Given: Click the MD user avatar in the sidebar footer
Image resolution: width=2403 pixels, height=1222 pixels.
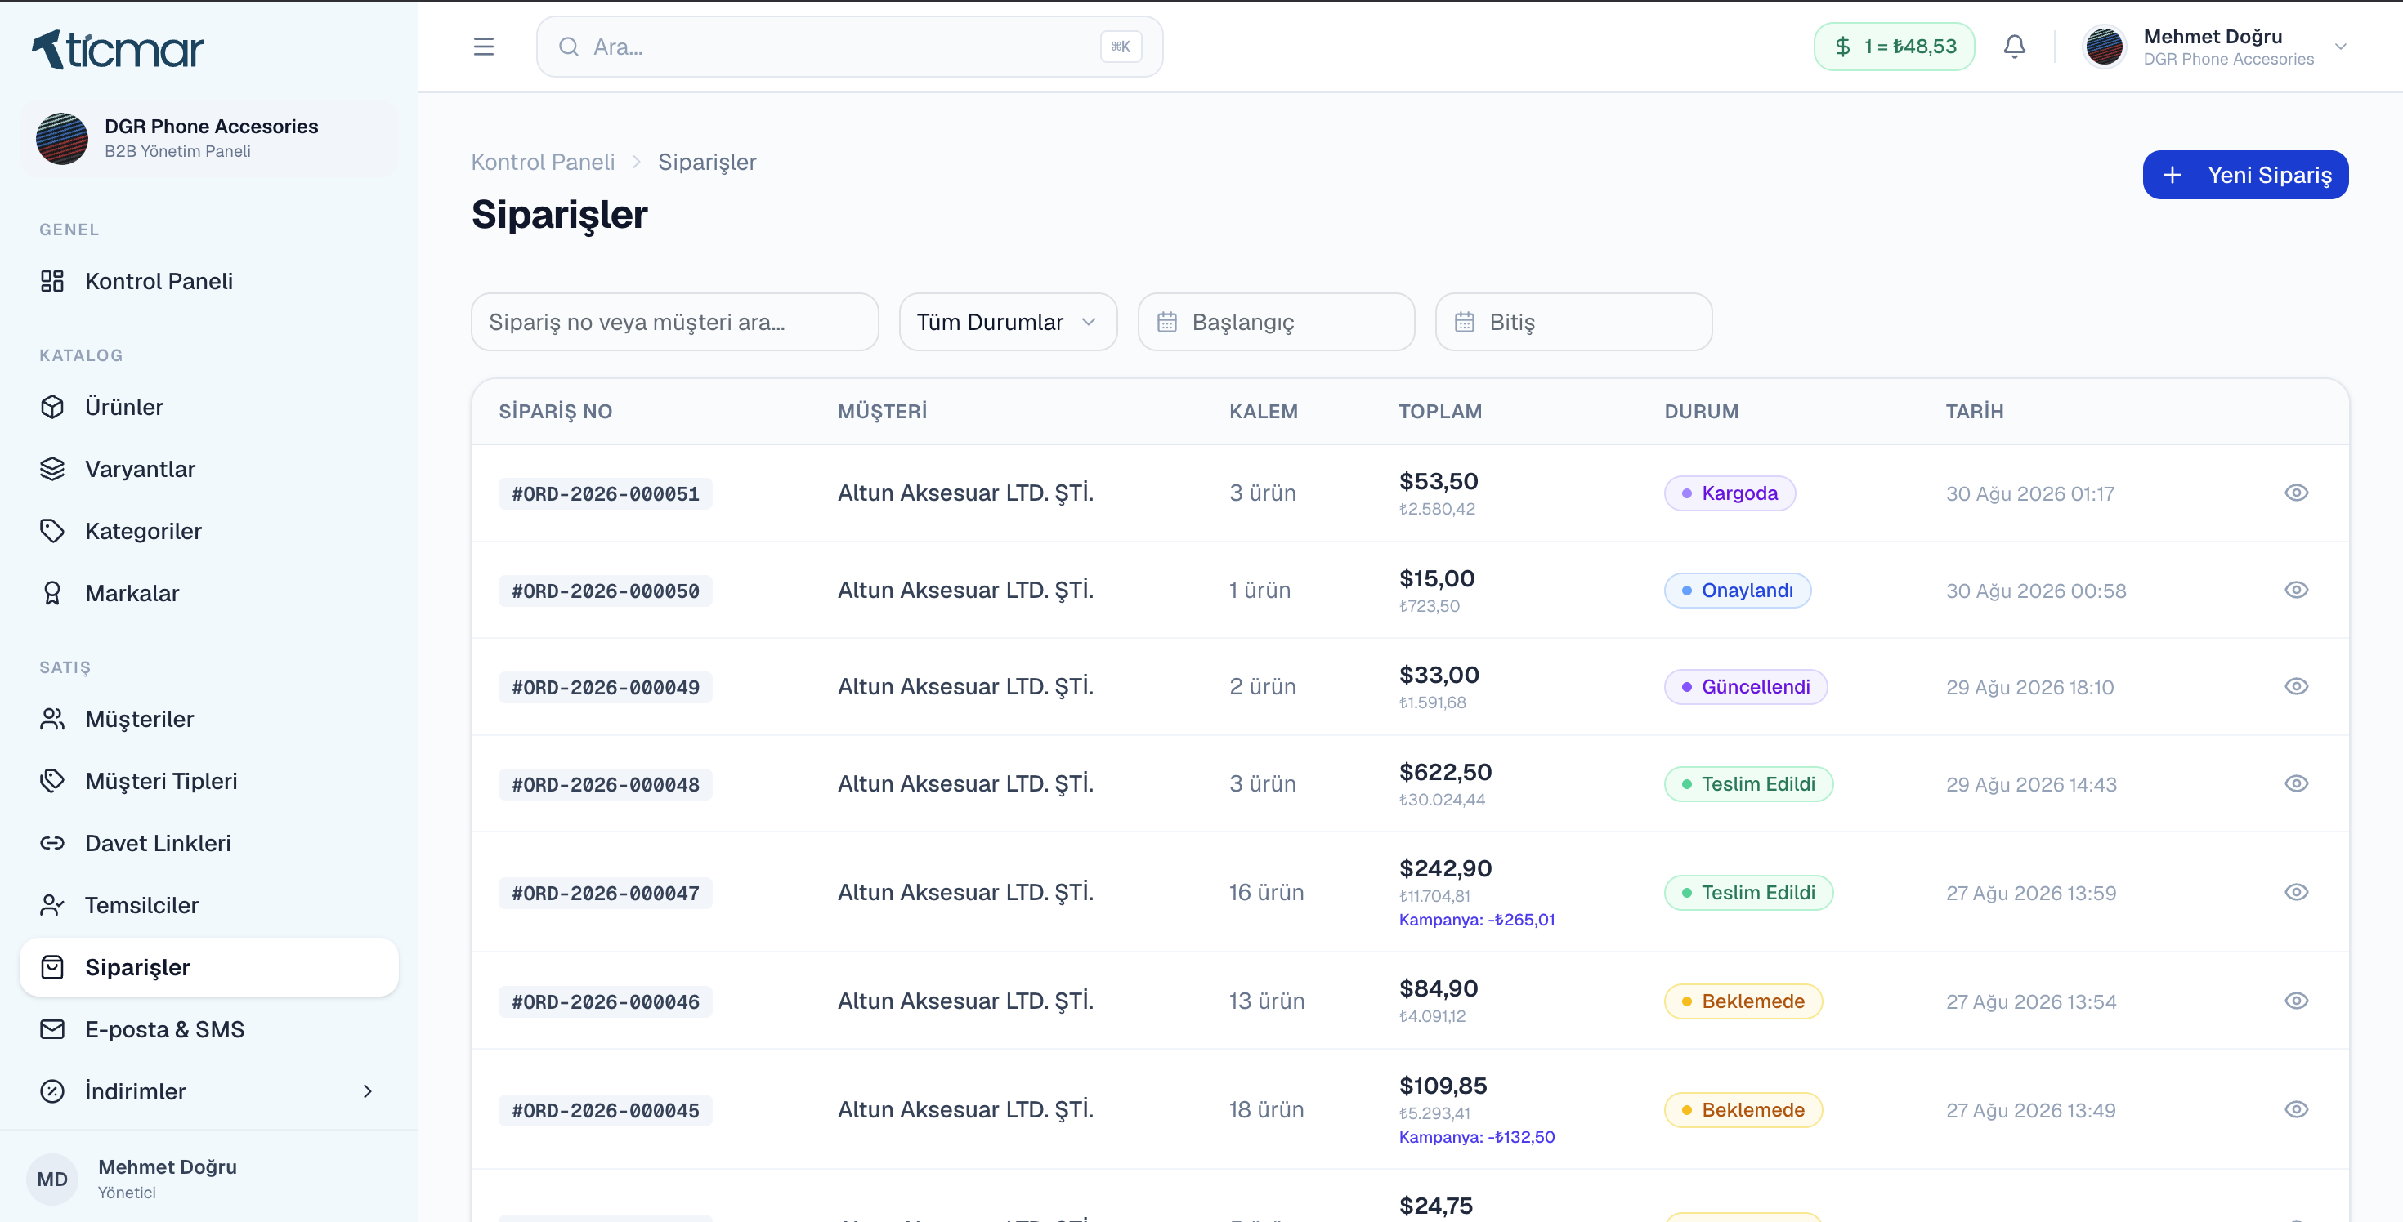Looking at the screenshot, I should [x=52, y=1180].
